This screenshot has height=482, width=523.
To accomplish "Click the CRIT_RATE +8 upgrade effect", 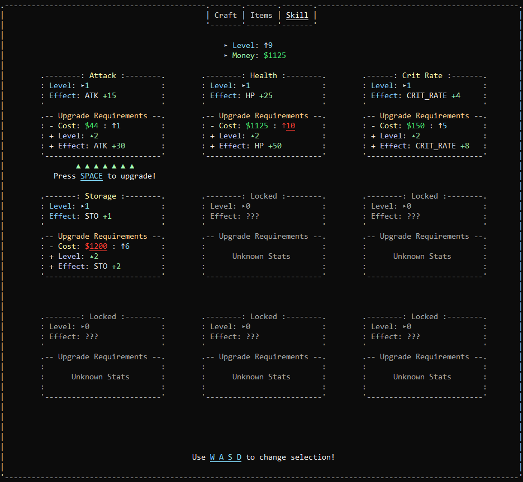I will 443,146.
